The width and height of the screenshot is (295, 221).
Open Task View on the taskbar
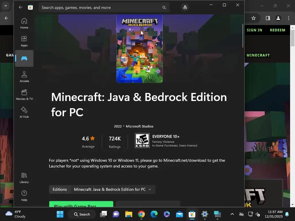103,214
